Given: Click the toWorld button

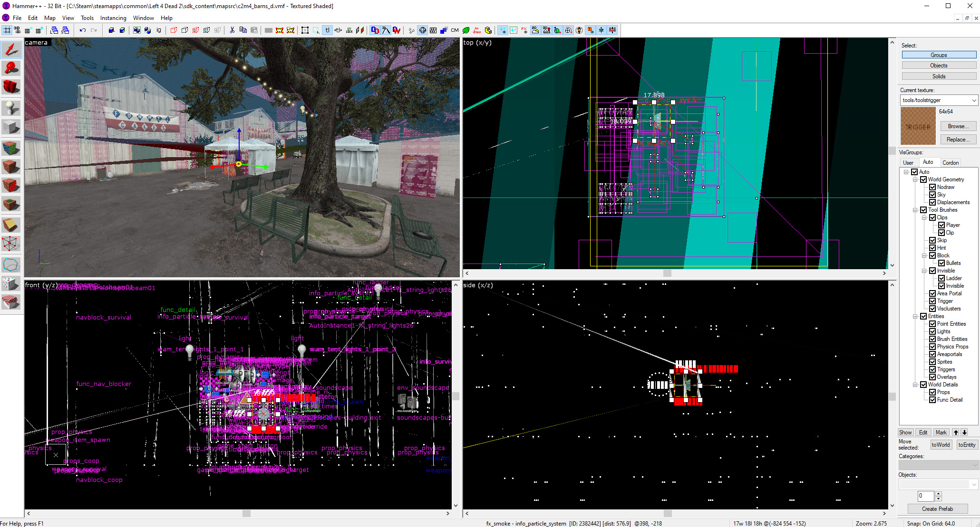Looking at the screenshot, I should [x=941, y=445].
